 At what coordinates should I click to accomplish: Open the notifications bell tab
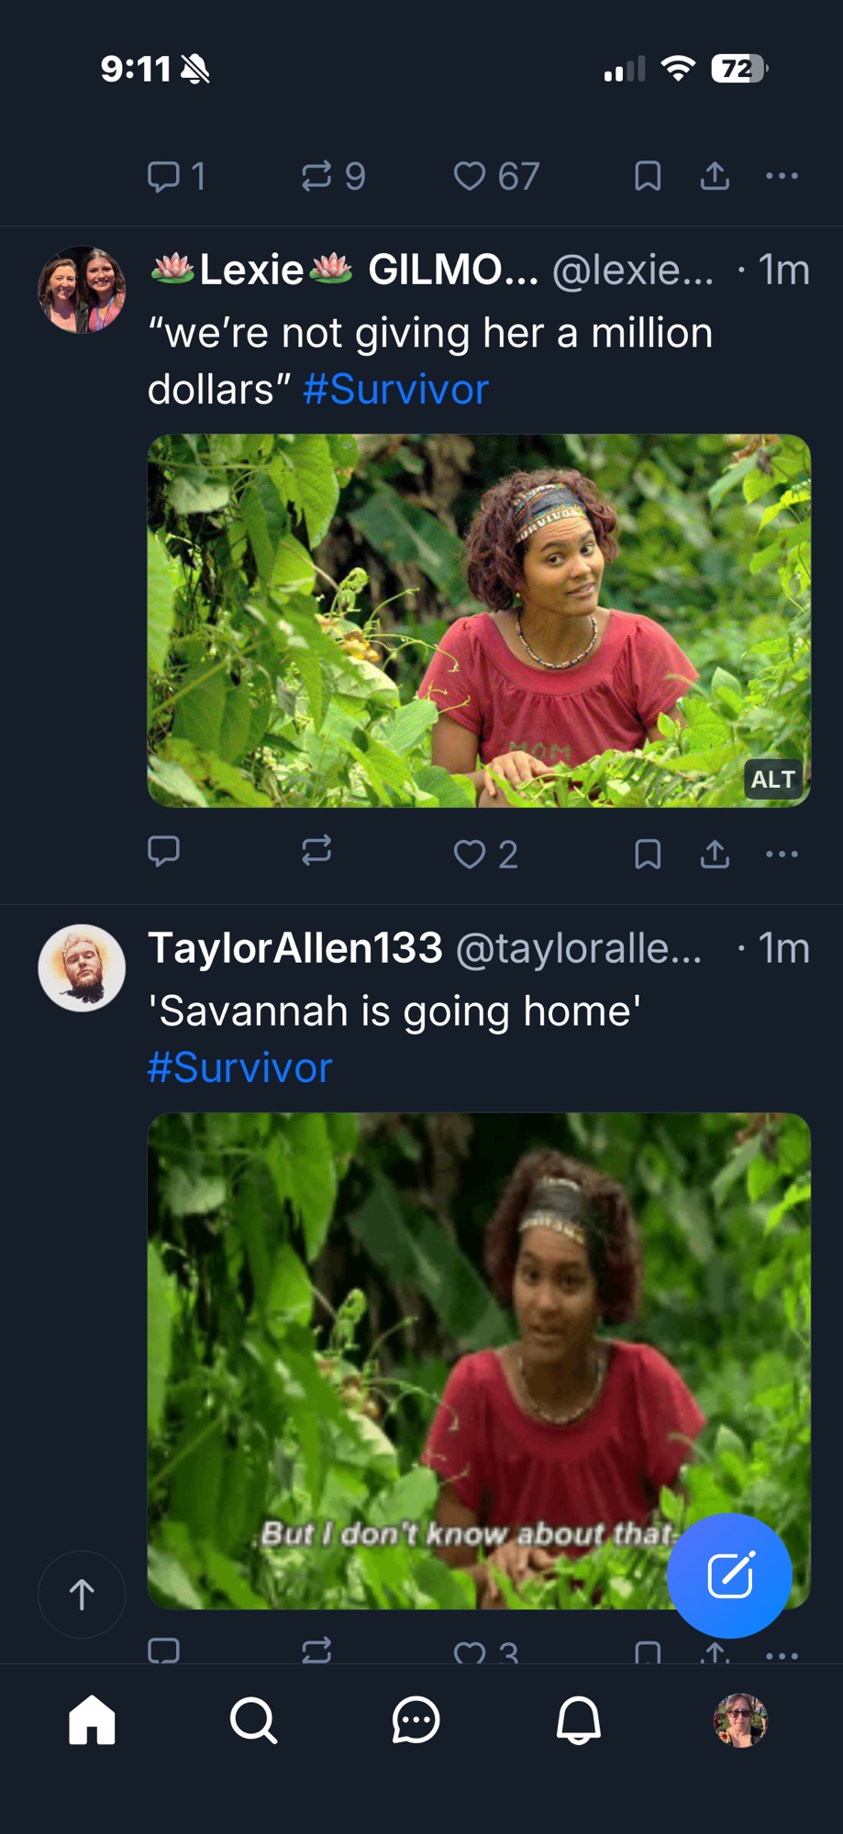point(578,1719)
